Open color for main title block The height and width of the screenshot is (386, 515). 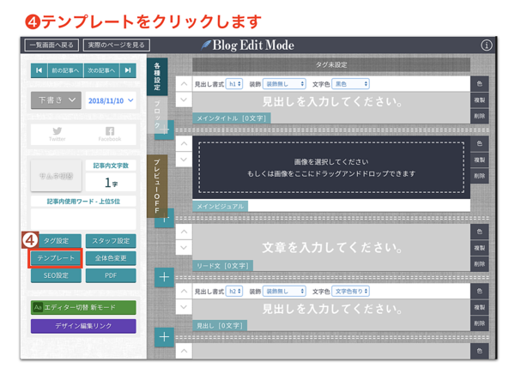pos(480,84)
